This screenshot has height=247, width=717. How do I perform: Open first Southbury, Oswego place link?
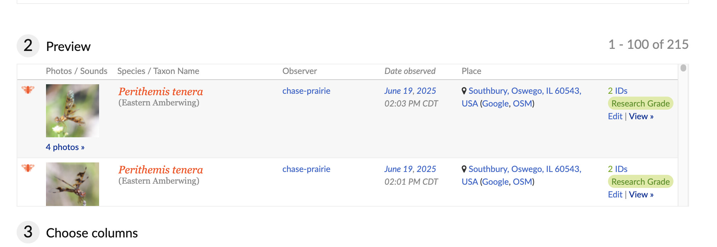(522, 97)
